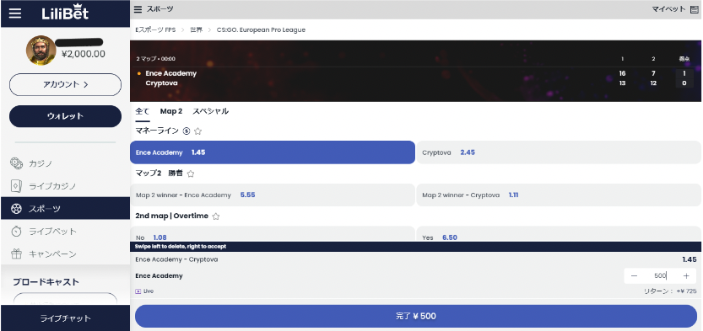
Task: Select Cryptova 2.45 moneyline odds
Action: [x=559, y=152]
